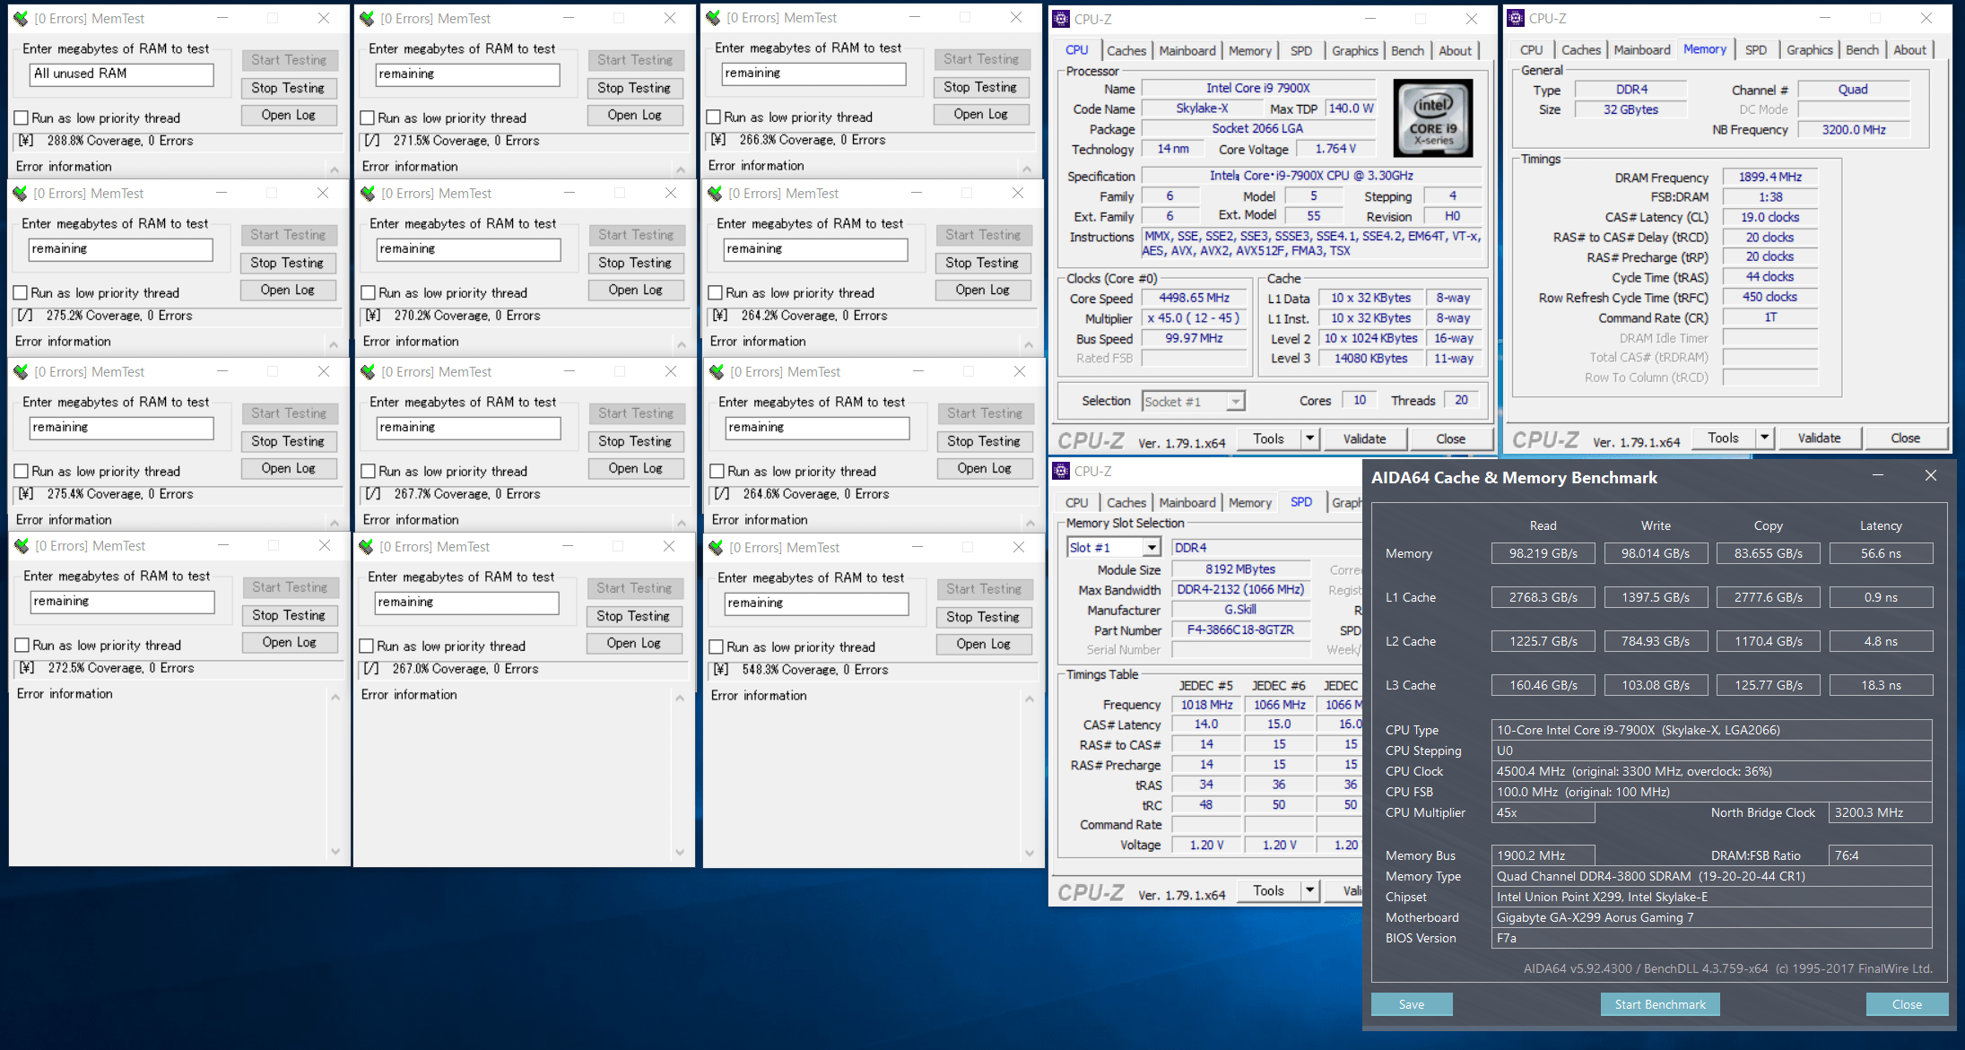Toggle low priority thread in 270.2% coverage MemTest

tap(368, 293)
